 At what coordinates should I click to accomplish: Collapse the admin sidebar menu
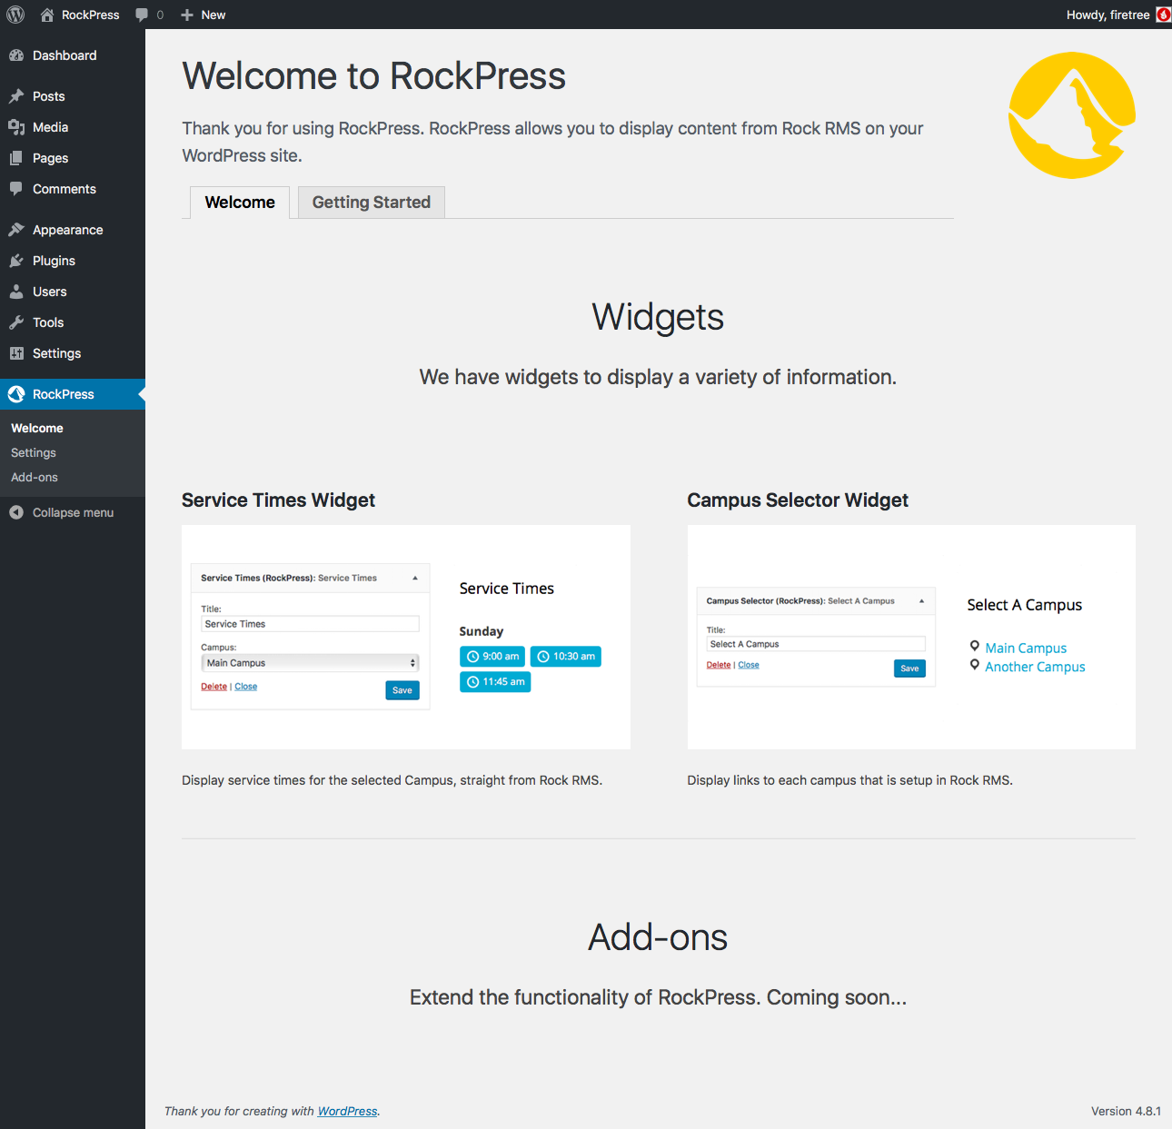coord(73,512)
